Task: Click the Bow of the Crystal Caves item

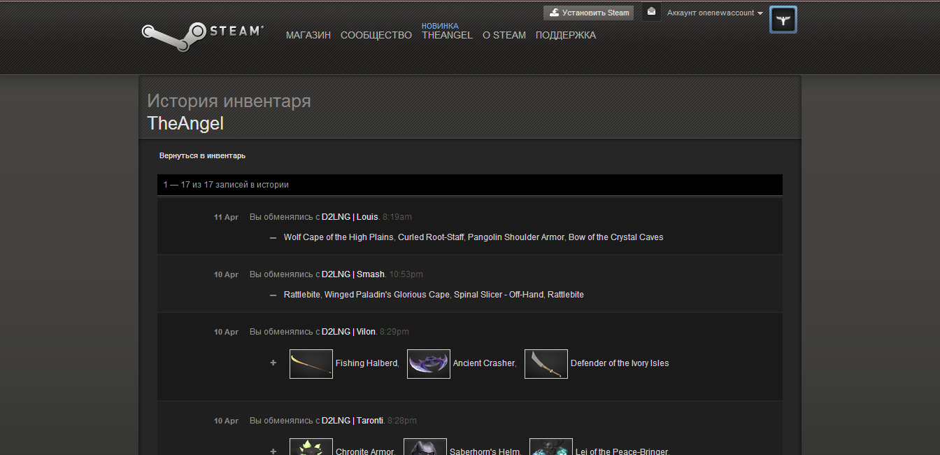Action: click(615, 237)
